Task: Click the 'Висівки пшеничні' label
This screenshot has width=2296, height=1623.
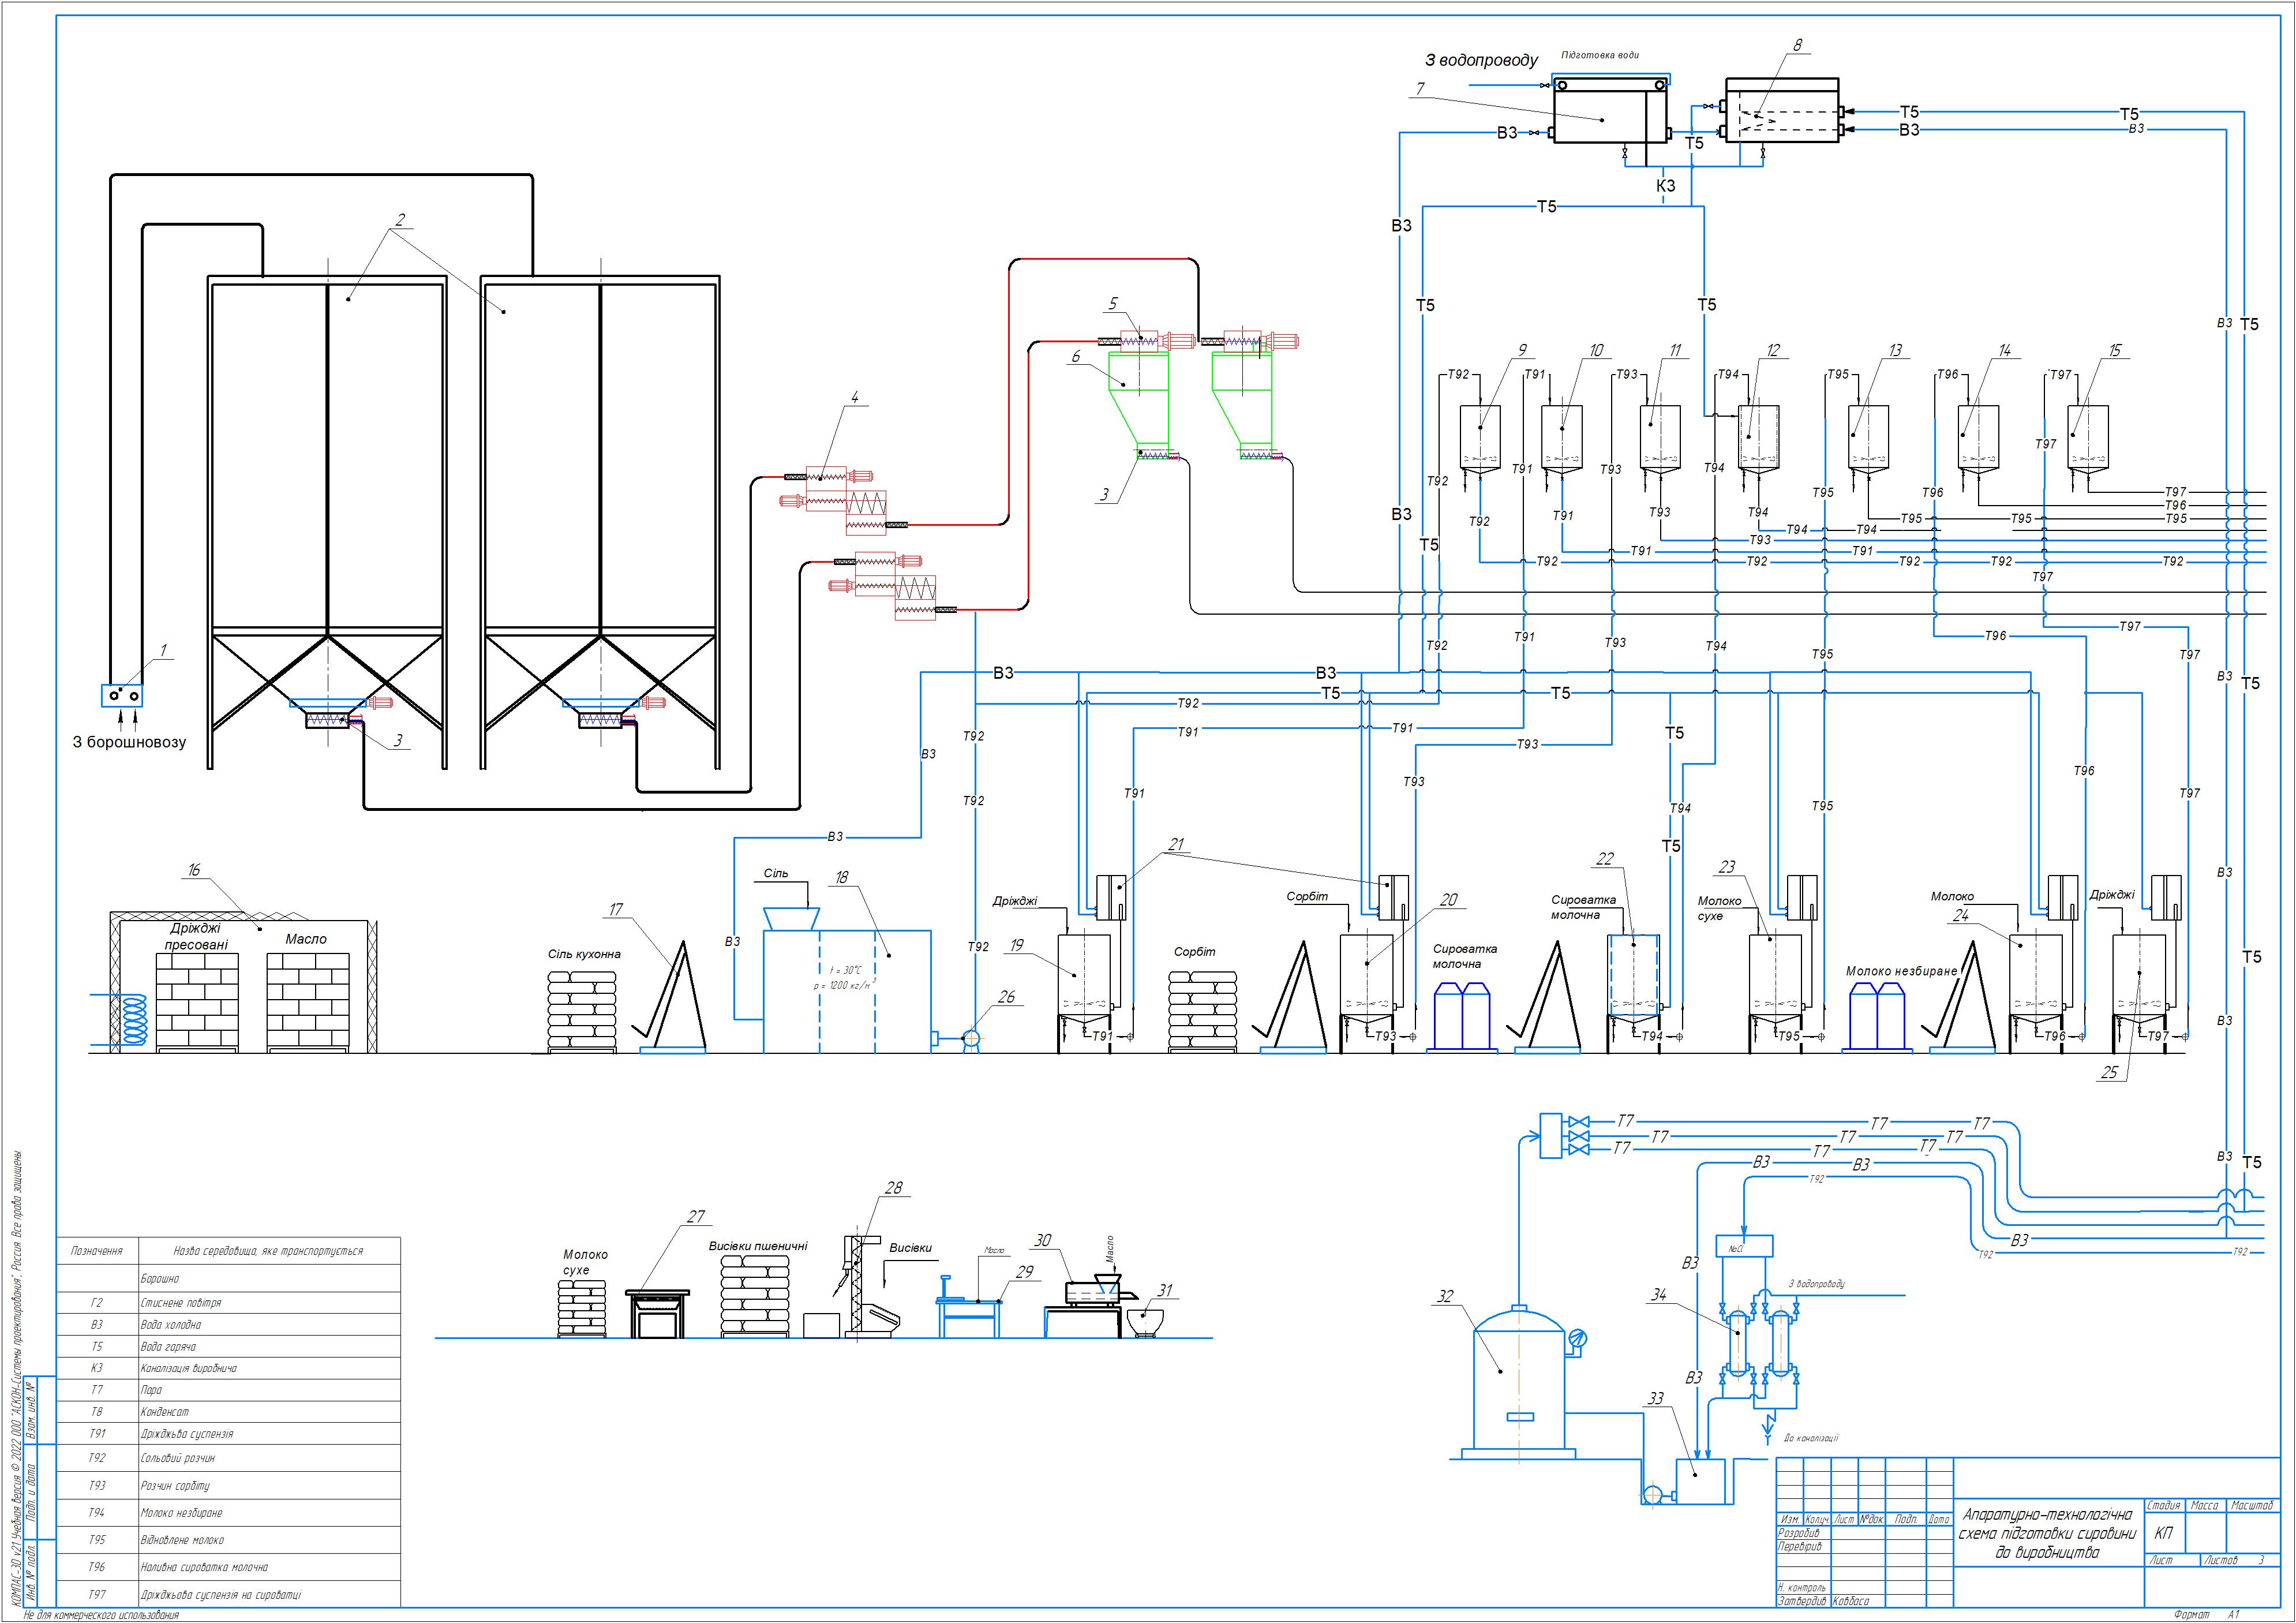Action: coord(758,1246)
